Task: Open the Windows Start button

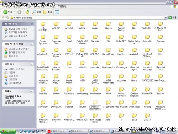Action: 8,131
